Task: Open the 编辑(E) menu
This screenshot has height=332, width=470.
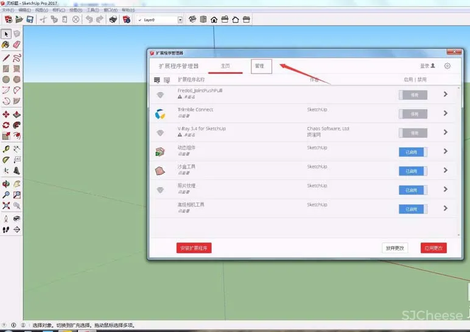Action: coord(24,10)
